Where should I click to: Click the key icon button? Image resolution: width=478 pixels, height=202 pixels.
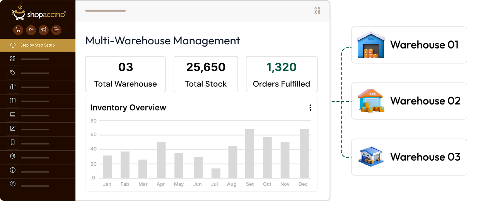tap(31, 30)
